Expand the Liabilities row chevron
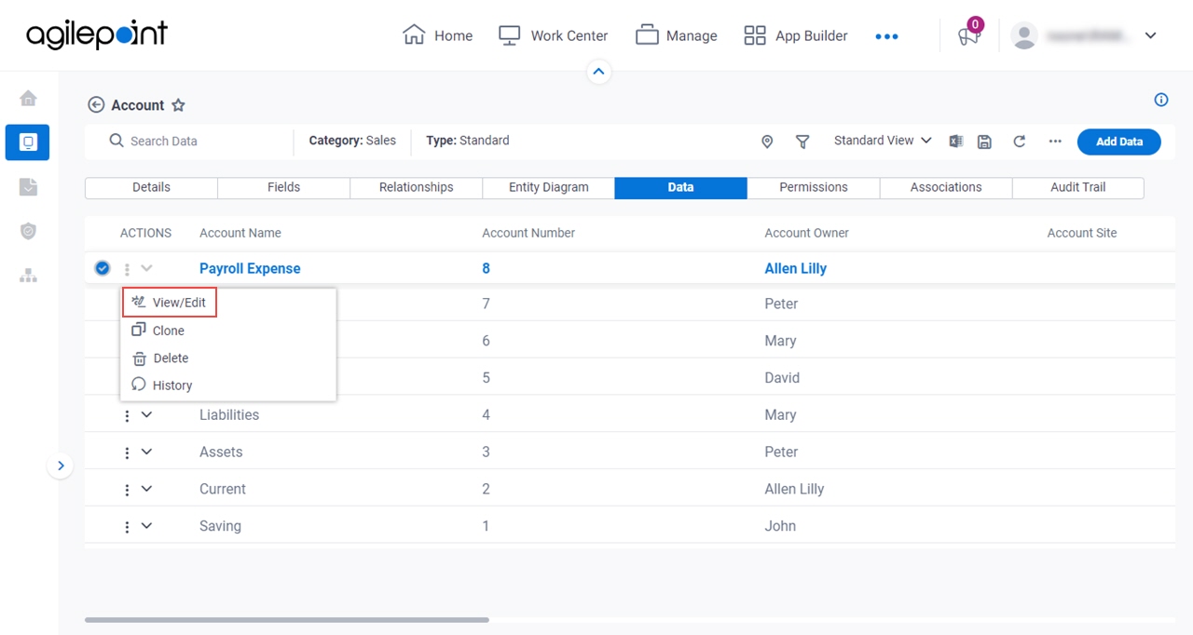The height and width of the screenshot is (635, 1193). click(x=146, y=415)
